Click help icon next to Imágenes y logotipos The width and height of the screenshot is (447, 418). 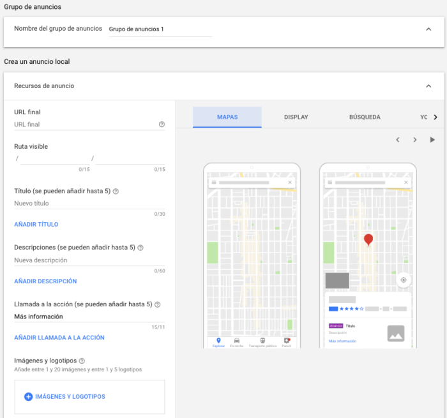coord(82,361)
